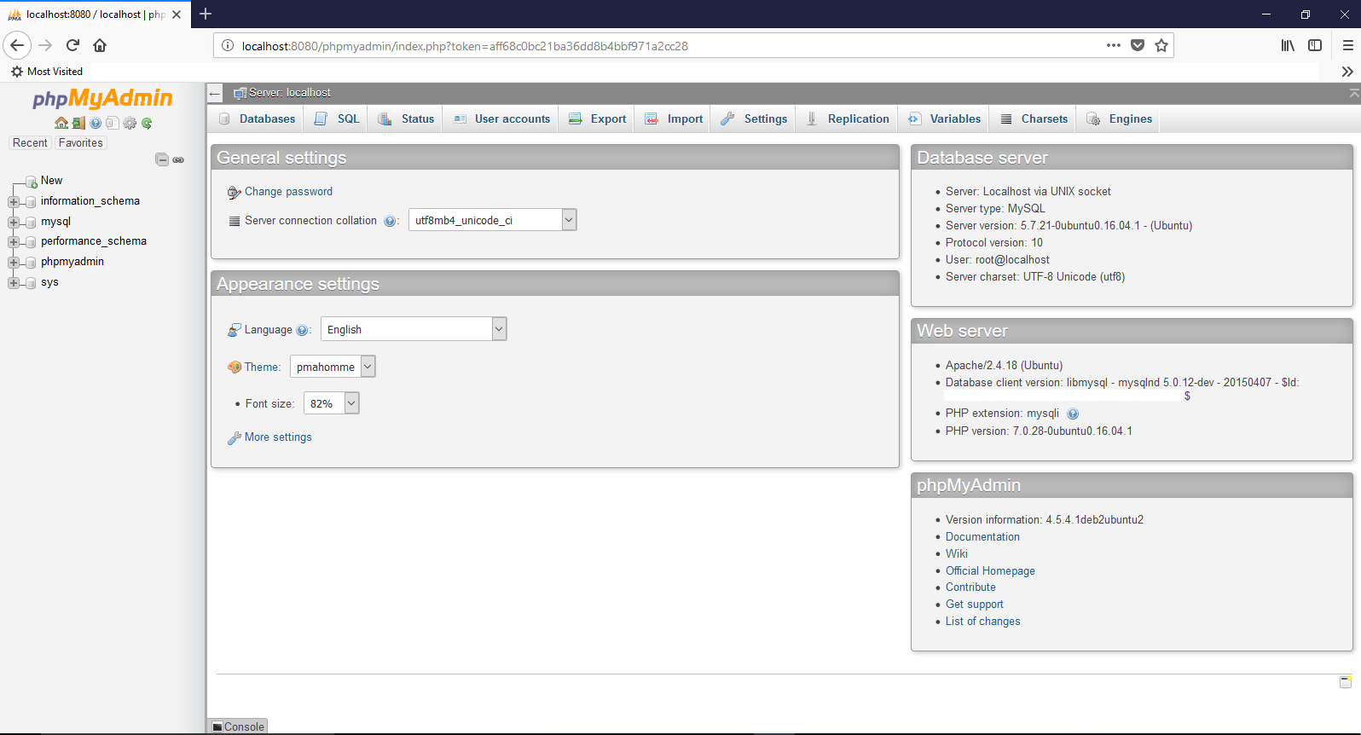Open the Charsets tab
Image resolution: width=1361 pixels, height=735 pixels.
[x=1034, y=119]
